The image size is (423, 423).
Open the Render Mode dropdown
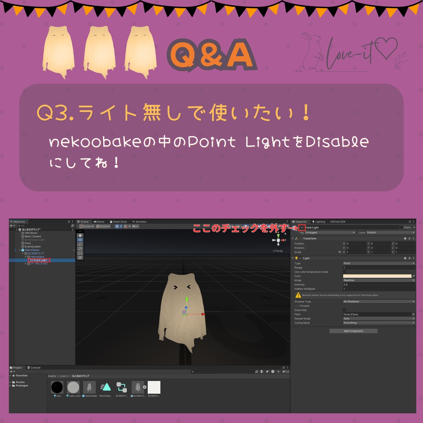point(379,318)
